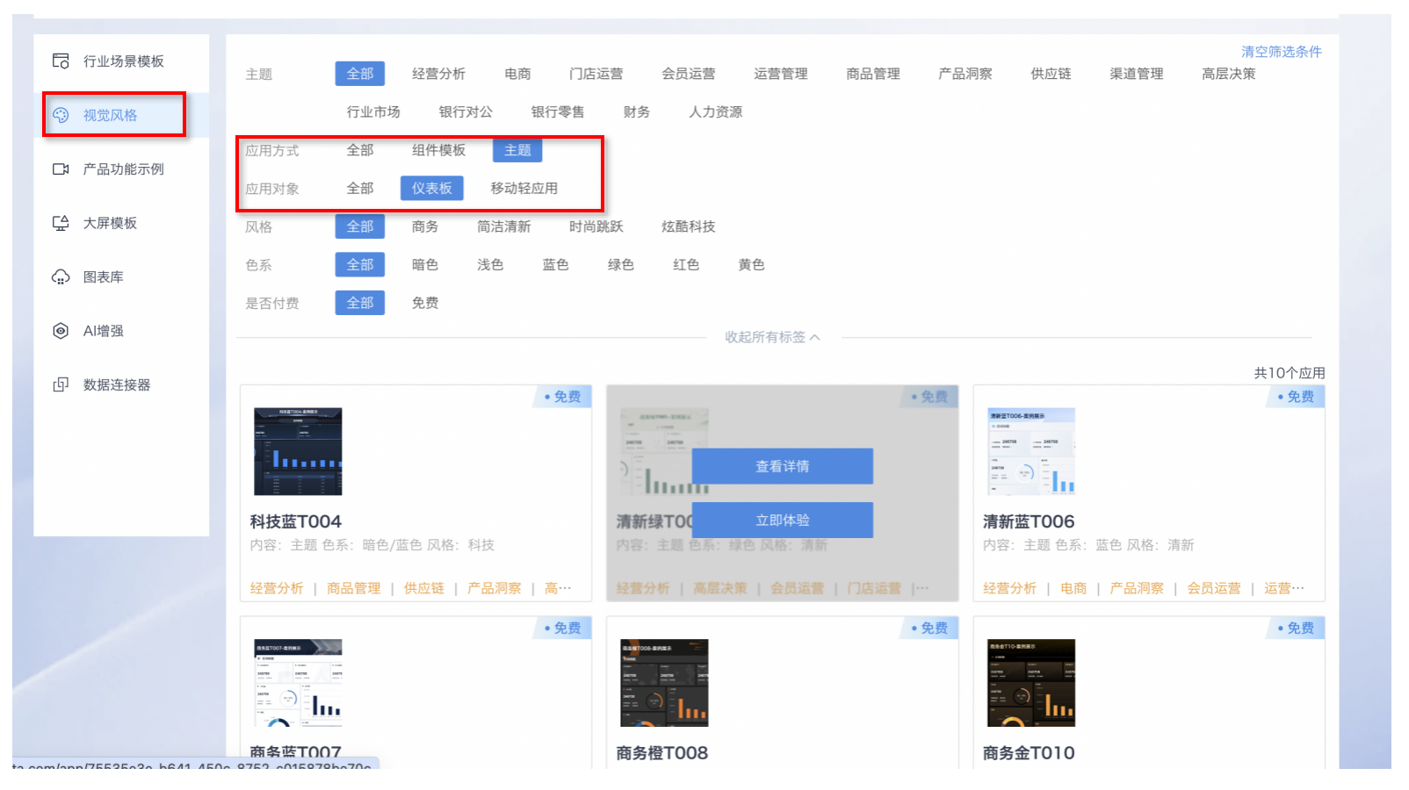The height and width of the screenshot is (790, 1409).
Task: Click the 视觉风格 palette icon
Action: (x=61, y=115)
